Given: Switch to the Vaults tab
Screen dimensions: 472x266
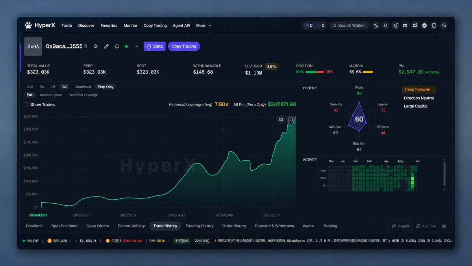Looking at the screenshot, I should click(308, 226).
